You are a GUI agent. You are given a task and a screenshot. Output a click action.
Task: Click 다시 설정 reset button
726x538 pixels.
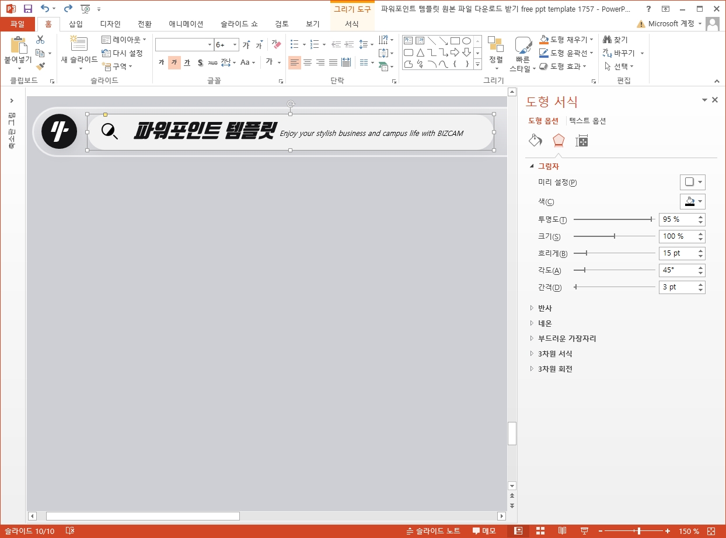coord(123,53)
